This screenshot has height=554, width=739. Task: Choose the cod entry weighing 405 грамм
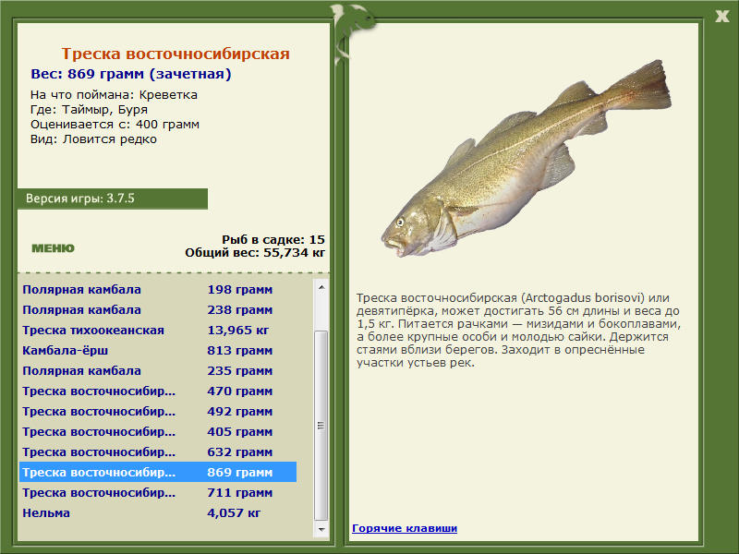point(157,432)
